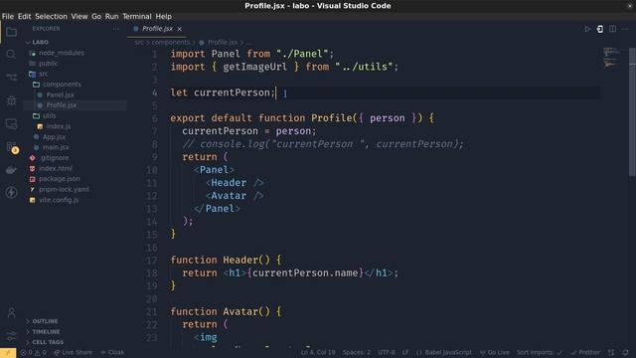Click the code minimap preview
This screenshot has width=636, height=358.
(611, 58)
